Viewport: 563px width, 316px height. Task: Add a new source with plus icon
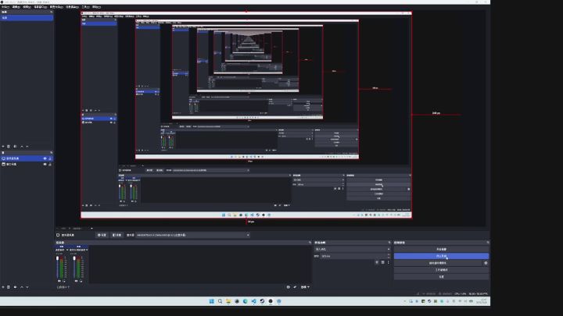point(3,287)
